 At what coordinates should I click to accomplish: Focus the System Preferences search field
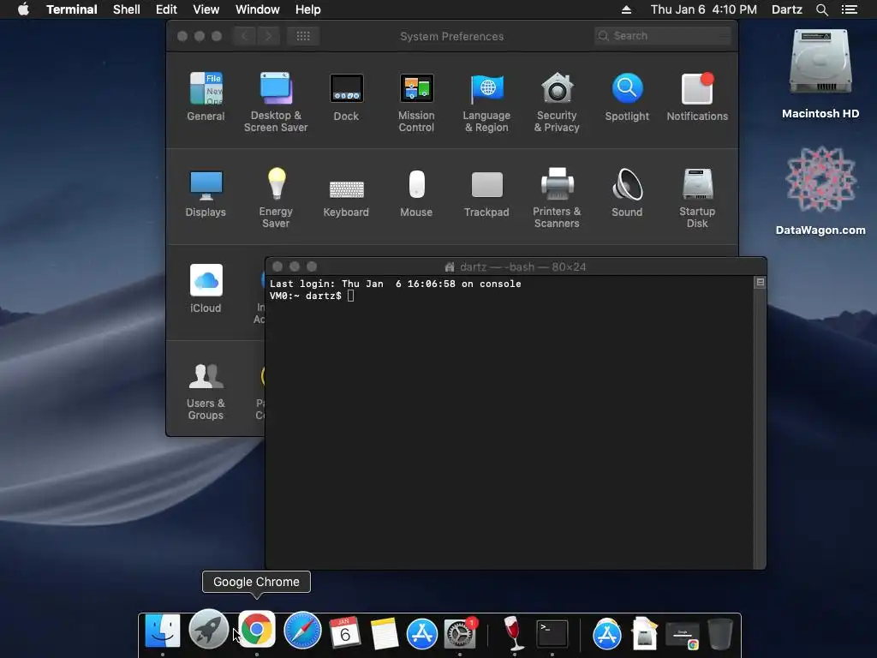663,36
